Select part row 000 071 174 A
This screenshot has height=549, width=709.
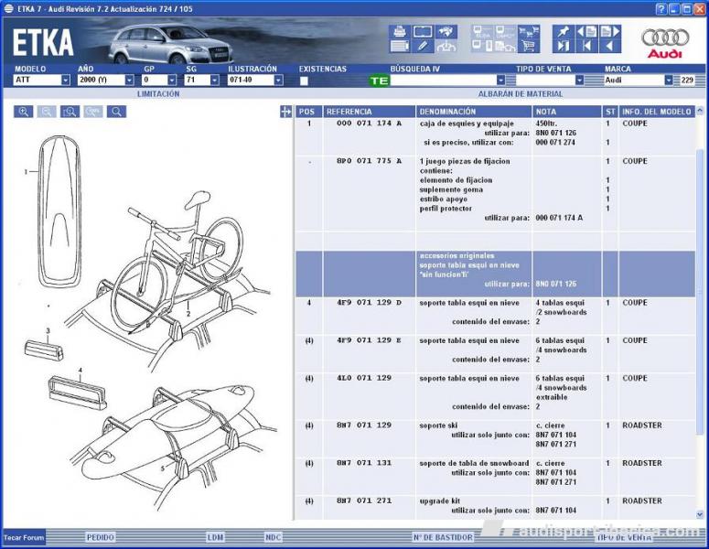click(x=495, y=136)
